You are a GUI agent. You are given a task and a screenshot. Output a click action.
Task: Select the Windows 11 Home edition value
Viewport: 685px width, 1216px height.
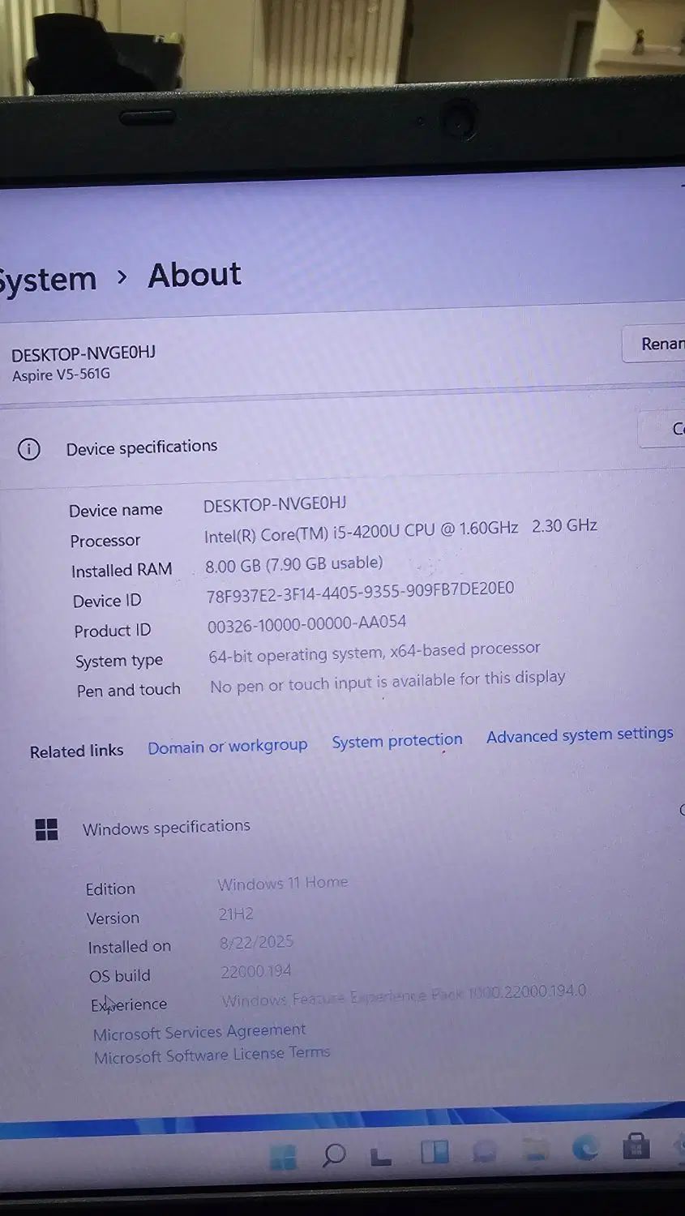[x=282, y=883]
